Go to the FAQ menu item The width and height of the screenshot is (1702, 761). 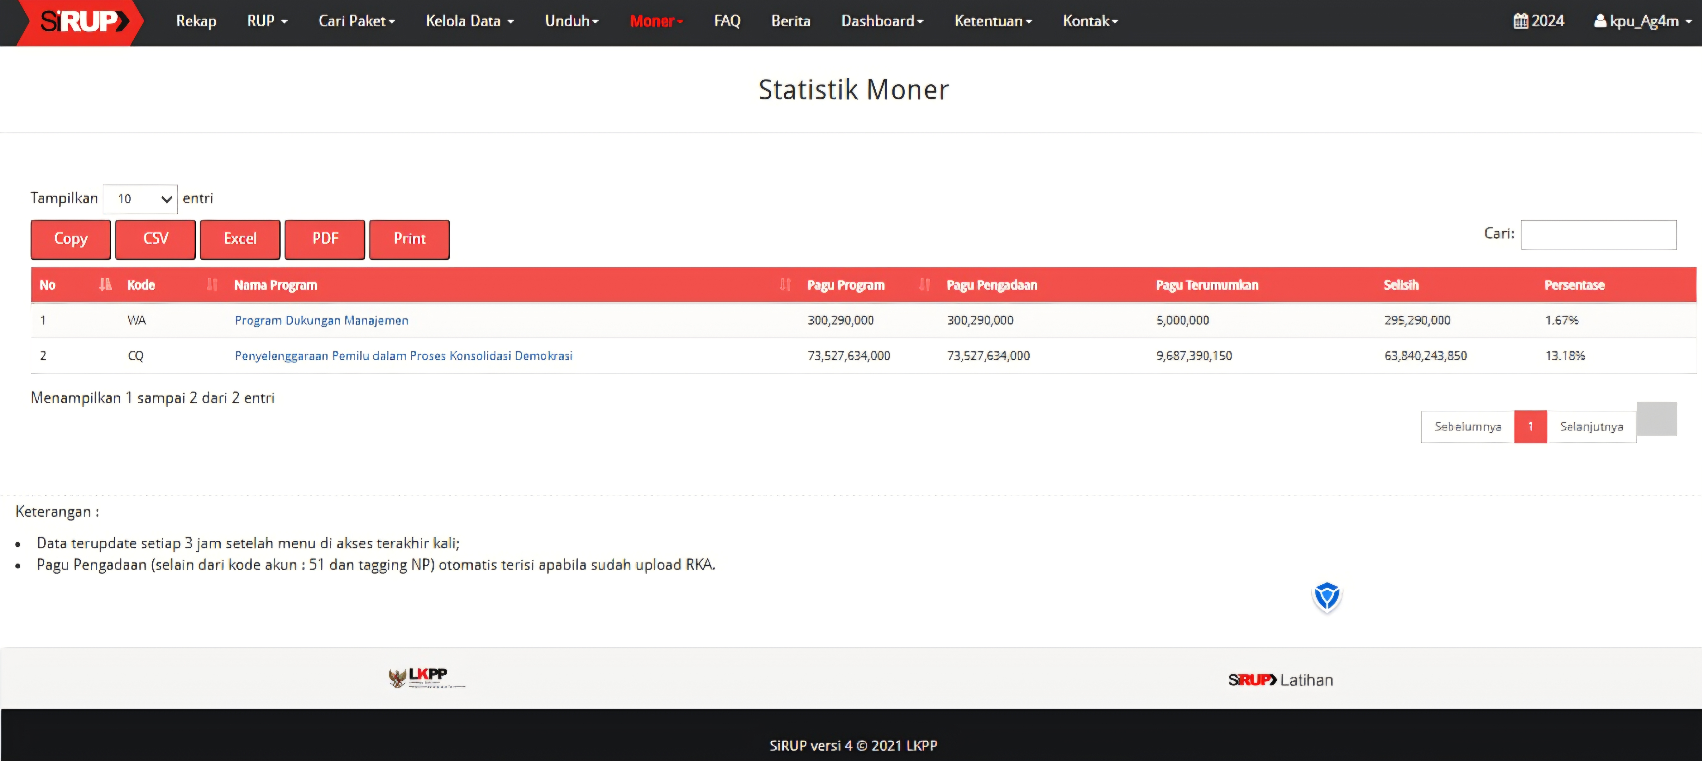pyautogui.click(x=727, y=21)
